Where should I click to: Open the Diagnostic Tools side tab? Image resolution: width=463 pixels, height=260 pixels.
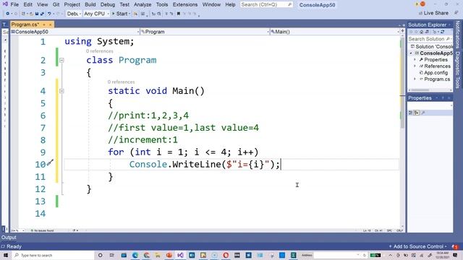[x=457, y=70]
